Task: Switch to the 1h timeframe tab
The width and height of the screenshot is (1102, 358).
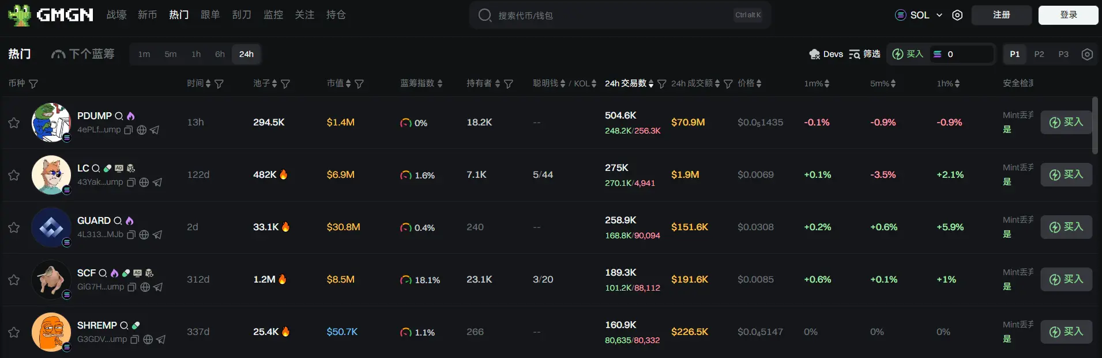Action: click(196, 54)
